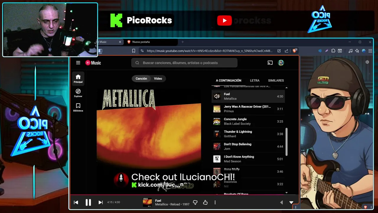Screen dimensions: 378x213
Task: Click the three-dot icon below the player
Action: click(296, 207)
